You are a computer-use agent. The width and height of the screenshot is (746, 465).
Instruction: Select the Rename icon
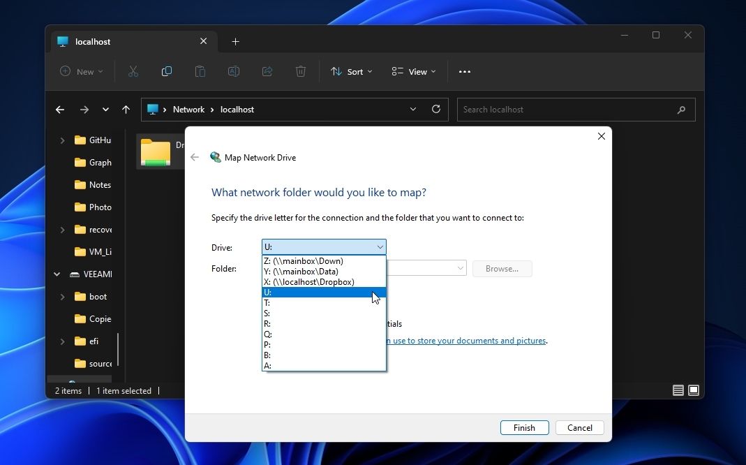[234, 71]
